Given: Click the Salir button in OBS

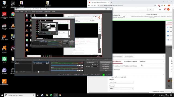Looking at the screenshot, I should [x=106, y=70].
